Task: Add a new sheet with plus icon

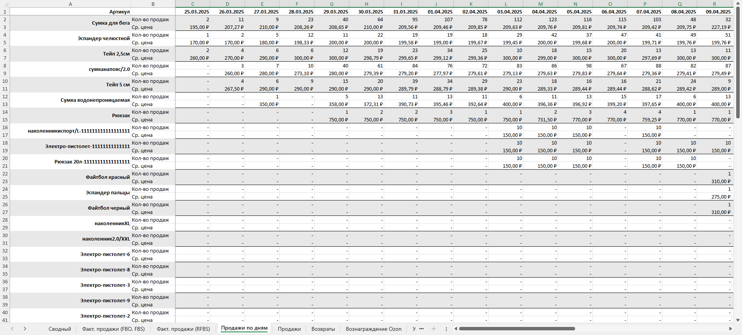Action: pos(434,329)
